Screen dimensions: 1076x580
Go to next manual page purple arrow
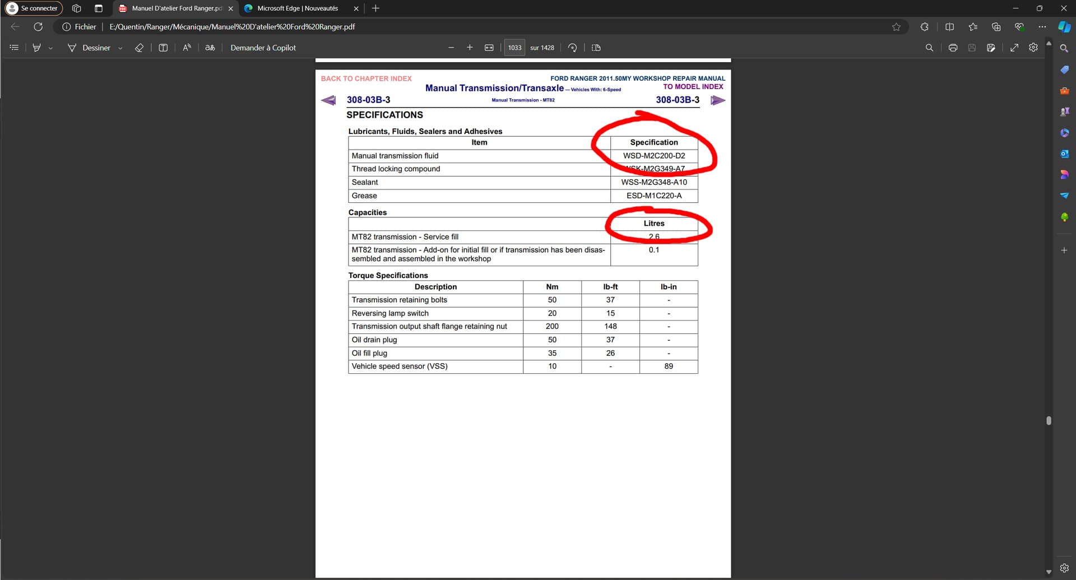(x=718, y=100)
